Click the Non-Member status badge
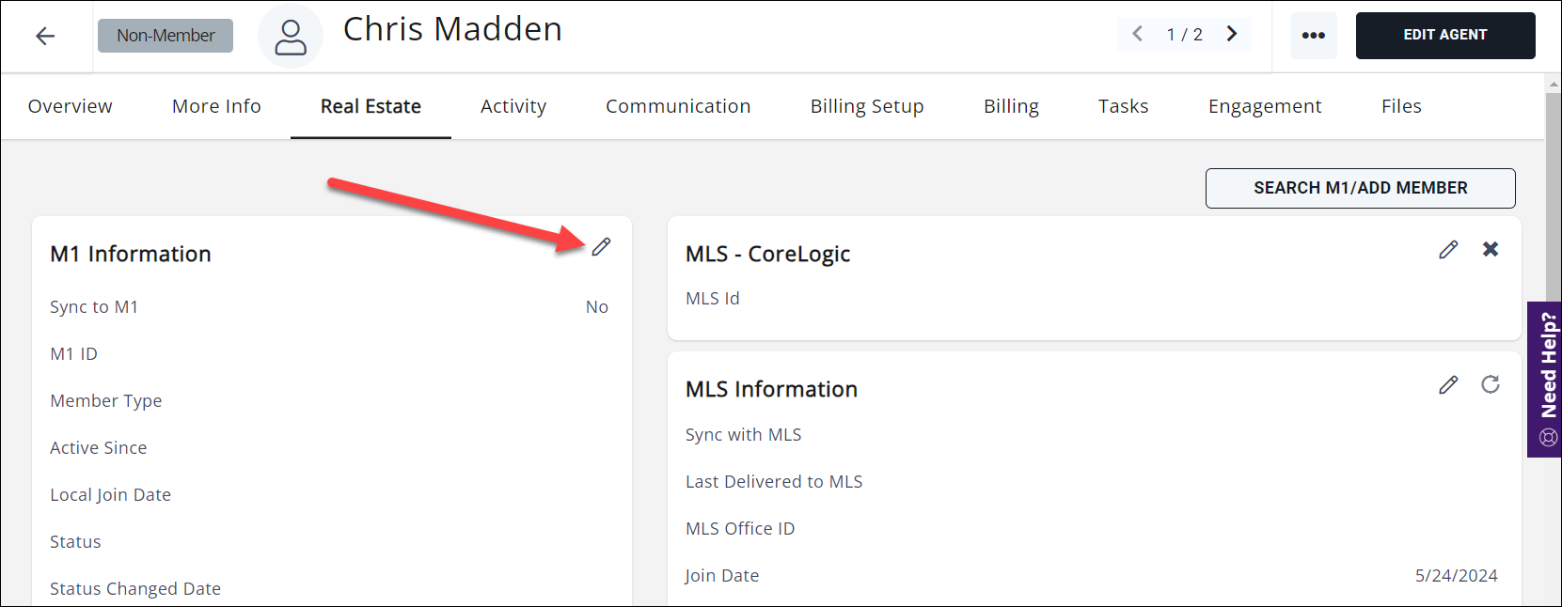Viewport: 1562px width, 607px height. pos(166,36)
